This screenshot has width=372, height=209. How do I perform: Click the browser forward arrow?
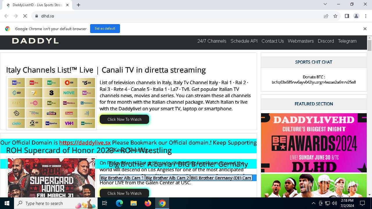[x=16, y=16]
